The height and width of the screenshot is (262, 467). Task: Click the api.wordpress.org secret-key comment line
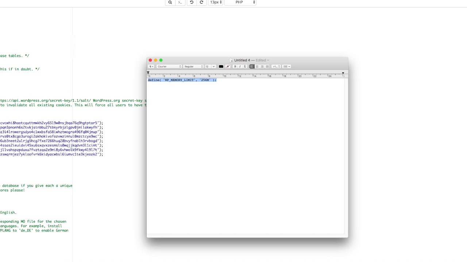coord(73,100)
